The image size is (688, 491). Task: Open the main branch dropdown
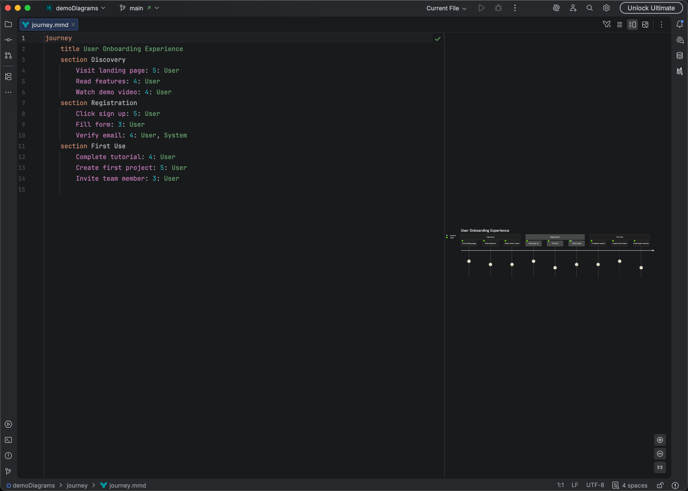pyautogui.click(x=139, y=8)
